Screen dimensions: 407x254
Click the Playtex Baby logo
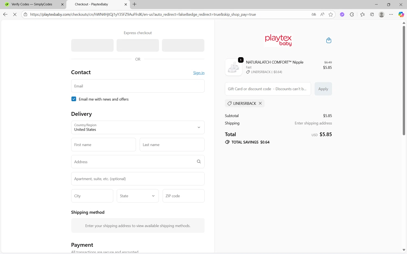coord(278,40)
